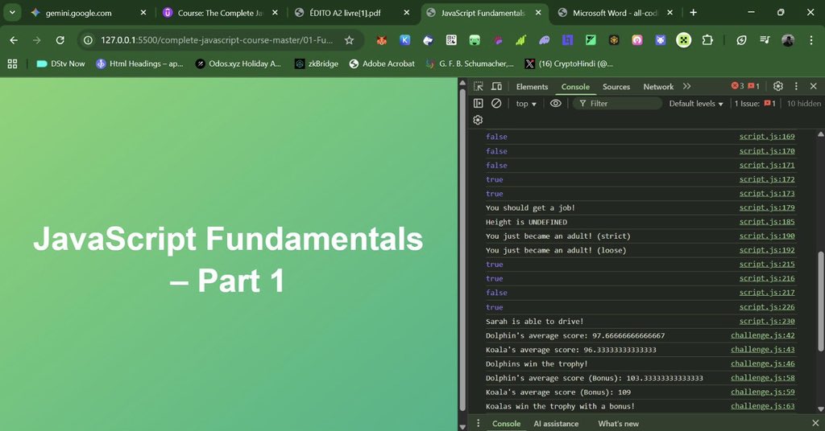Screen dimensions: 825x431
Task: Open a new browser tab
Action: click(694, 13)
